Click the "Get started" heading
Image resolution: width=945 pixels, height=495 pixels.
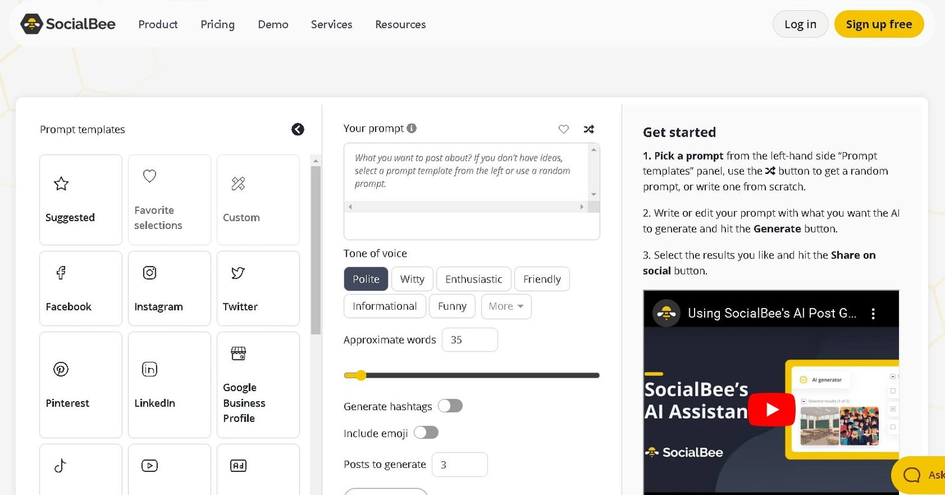(x=679, y=132)
